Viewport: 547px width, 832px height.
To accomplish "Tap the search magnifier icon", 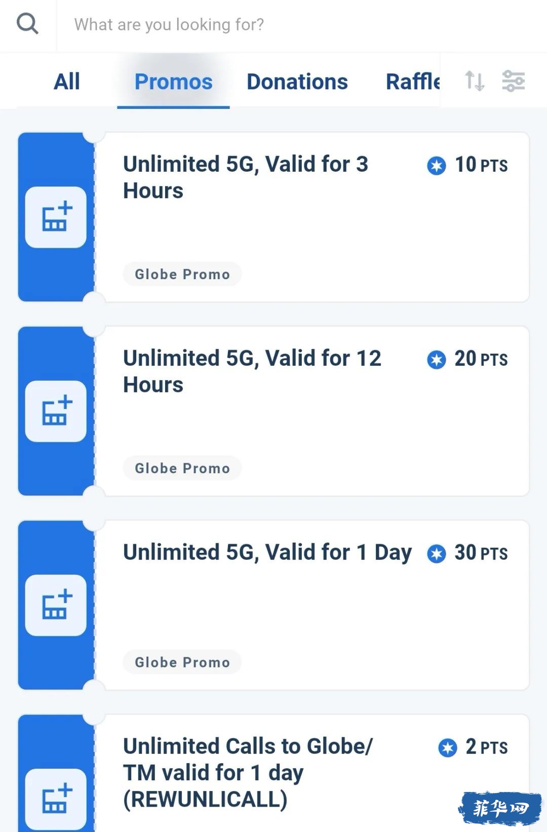I will coord(27,24).
